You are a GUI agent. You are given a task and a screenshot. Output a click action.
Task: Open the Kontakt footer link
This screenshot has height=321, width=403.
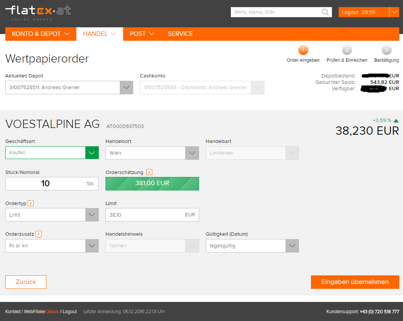coord(13,312)
